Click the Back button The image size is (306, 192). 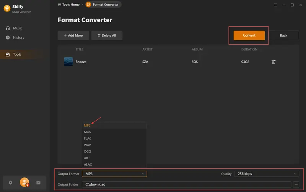[x=283, y=35]
